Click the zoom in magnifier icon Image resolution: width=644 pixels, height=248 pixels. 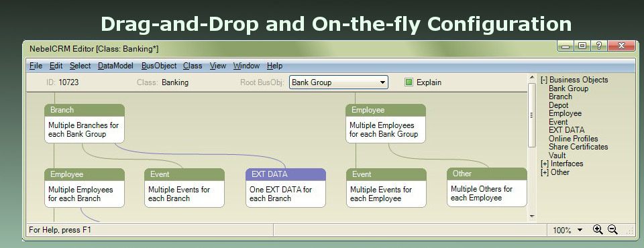[598, 229]
